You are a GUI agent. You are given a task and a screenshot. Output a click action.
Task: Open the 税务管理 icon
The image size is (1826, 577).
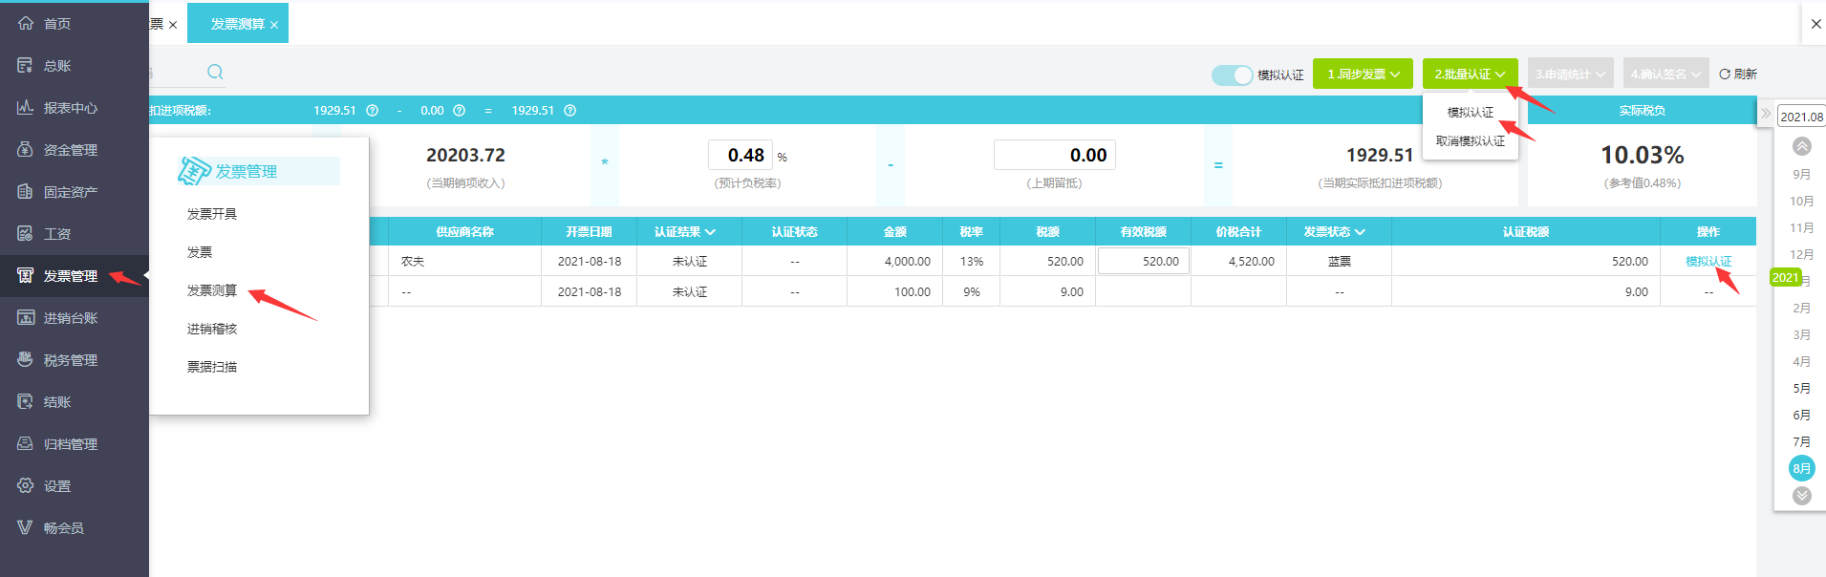click(x=26, y=359)
